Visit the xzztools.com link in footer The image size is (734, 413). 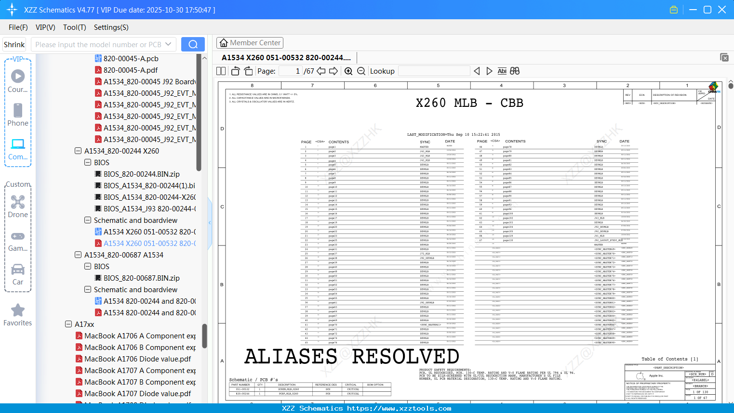399,408
